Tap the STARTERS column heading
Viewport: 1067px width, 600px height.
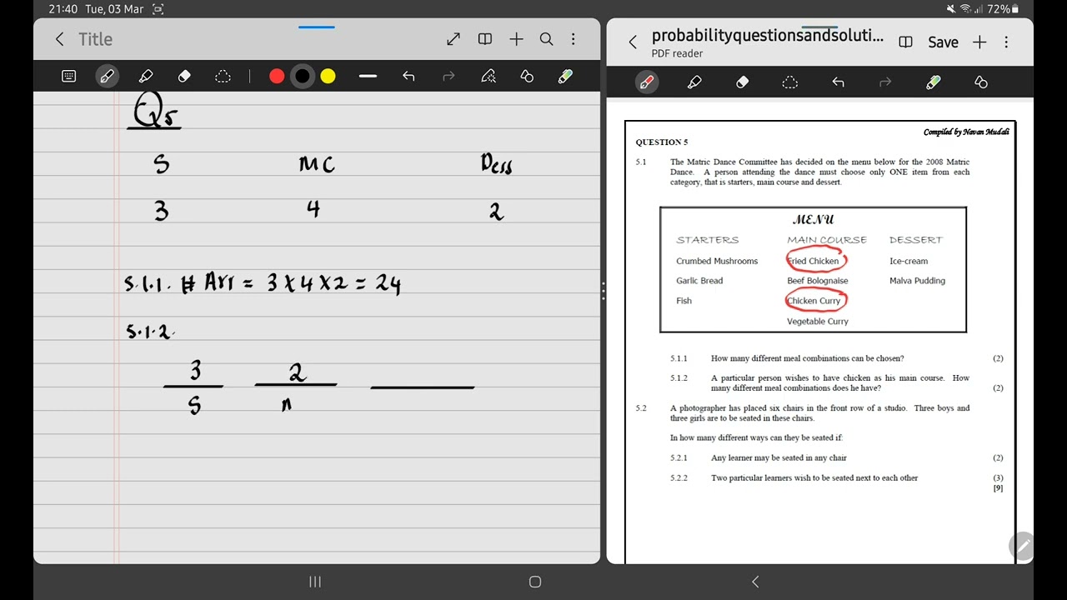point(708,240)
